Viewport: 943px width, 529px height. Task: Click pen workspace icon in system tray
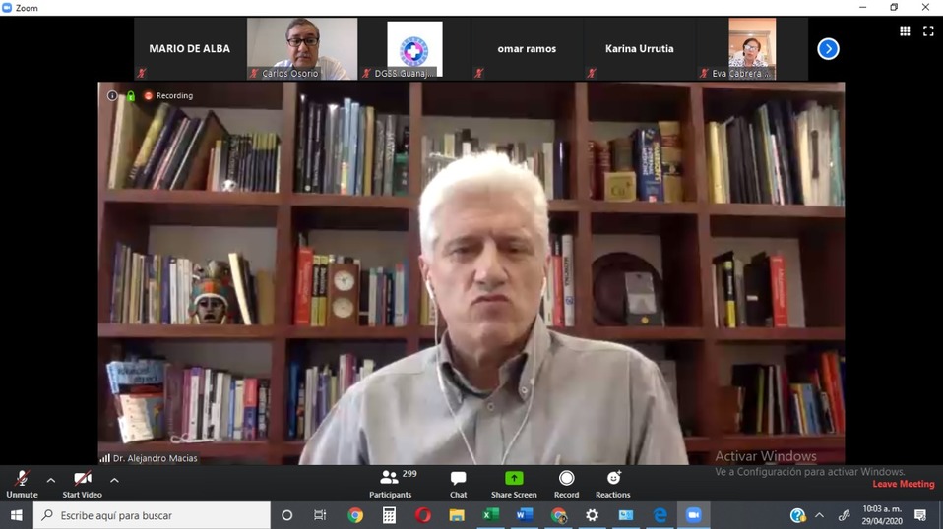[x=844, y=515]
